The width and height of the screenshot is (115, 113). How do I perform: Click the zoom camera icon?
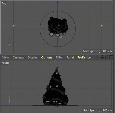(102, 57)
